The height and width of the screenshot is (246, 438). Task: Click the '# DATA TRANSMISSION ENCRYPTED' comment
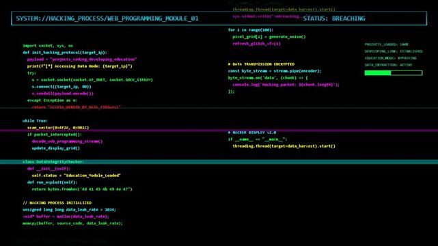(261, 64)
